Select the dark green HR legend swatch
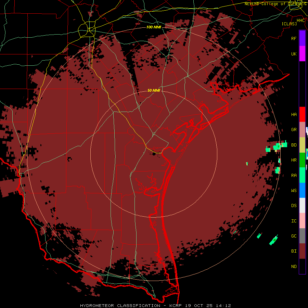The image size is (308, 308). (302, 160)
